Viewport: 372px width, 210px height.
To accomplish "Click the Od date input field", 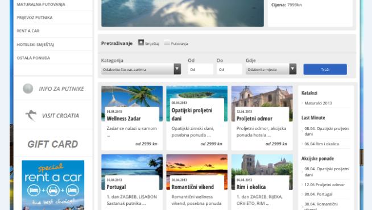I will [200, 69].
